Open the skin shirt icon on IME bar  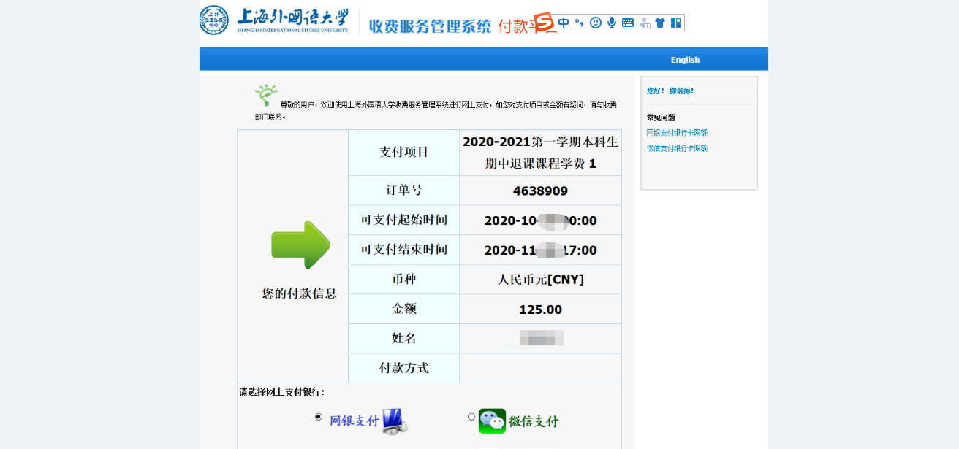(x=660, y=23)
